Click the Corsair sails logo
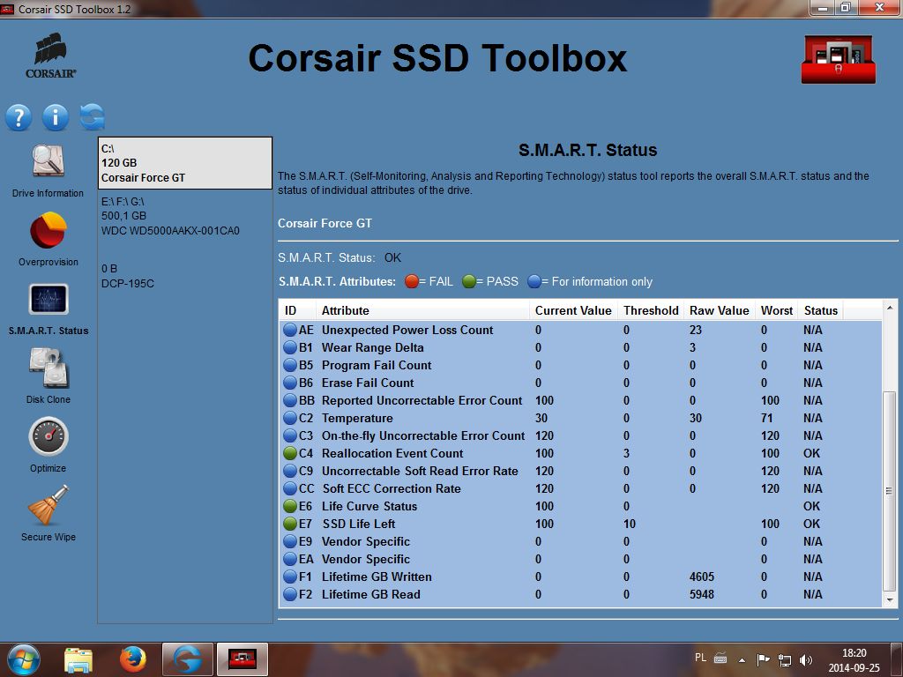Screen dimensions: 903x677 (50, 56)
